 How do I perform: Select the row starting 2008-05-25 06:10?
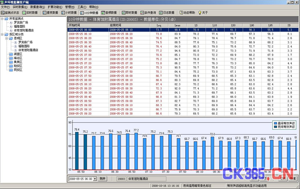coord(183,34)
